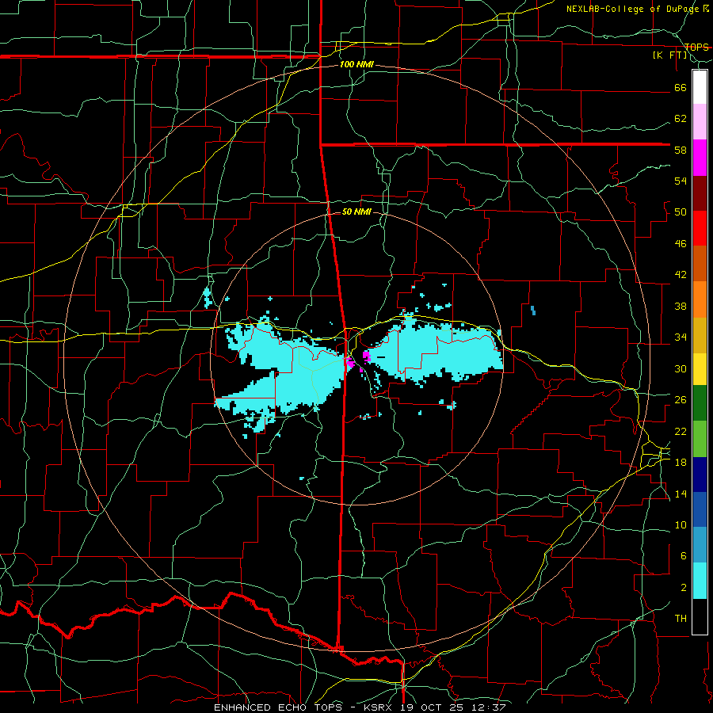Viewport: 713px width, 713px height.
Task: Click the '2' legend value
Action: [683, 587]
